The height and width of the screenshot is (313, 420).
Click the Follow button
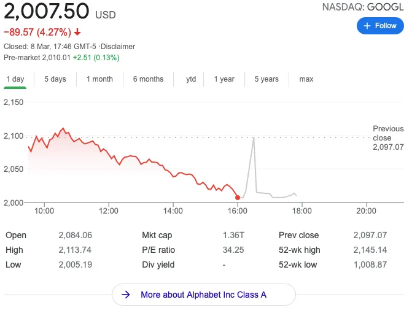(380, 26)
